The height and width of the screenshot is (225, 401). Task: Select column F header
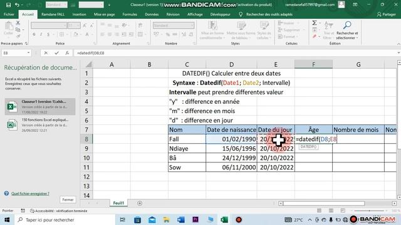[313, 64]
